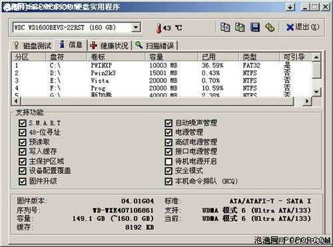Open the WDC WD1600BEVS drive dropdown

pyautogui.click(x=135, y=28)
